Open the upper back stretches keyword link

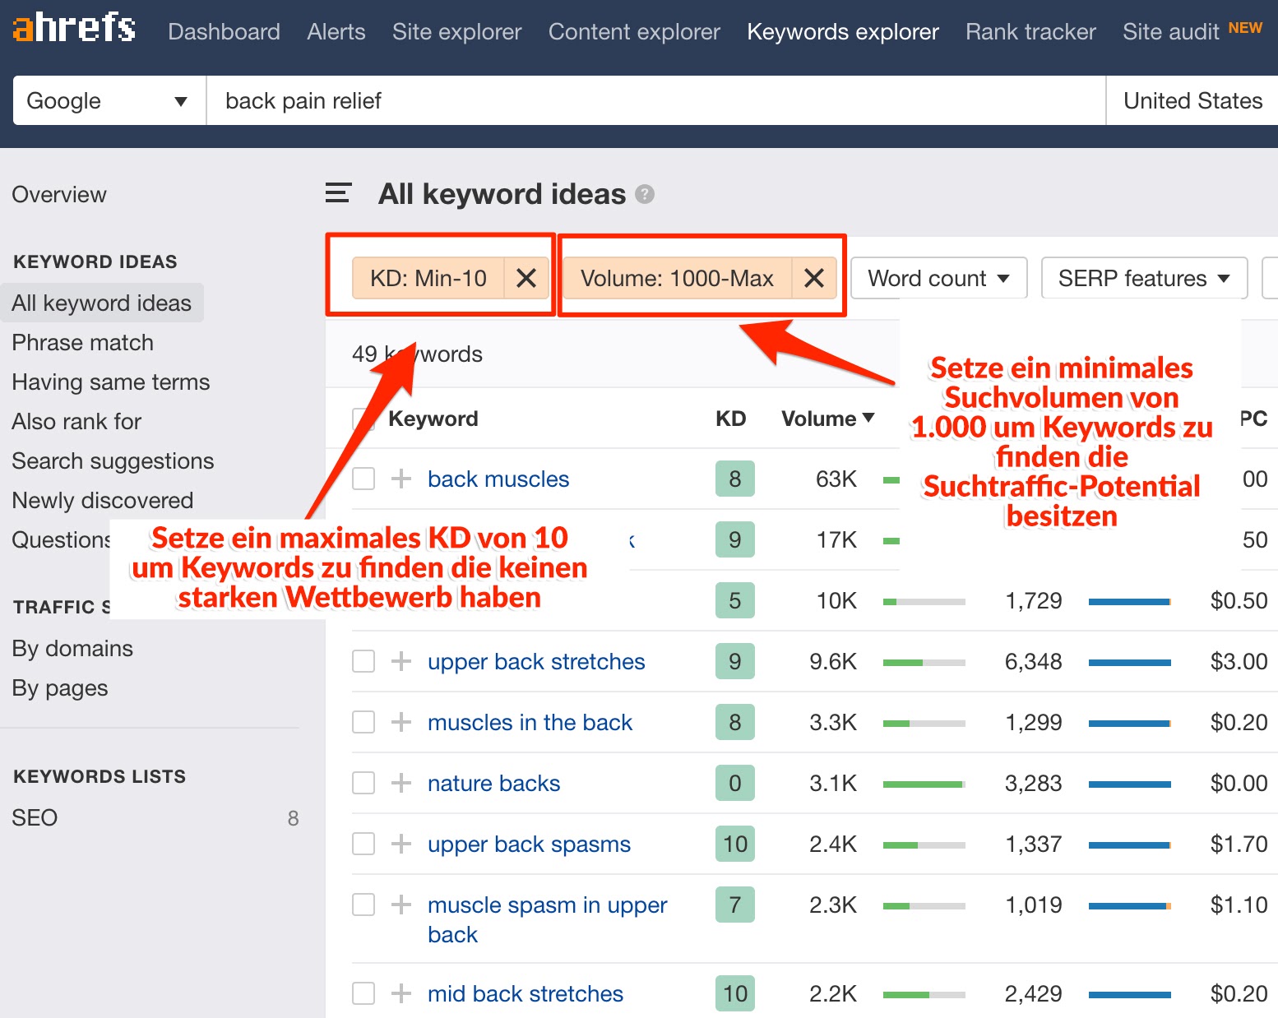536,662
